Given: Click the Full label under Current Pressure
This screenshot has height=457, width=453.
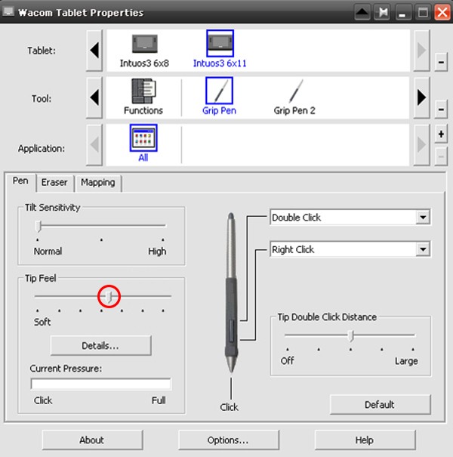Looking at the screenshot, I should tap(159, 400).
